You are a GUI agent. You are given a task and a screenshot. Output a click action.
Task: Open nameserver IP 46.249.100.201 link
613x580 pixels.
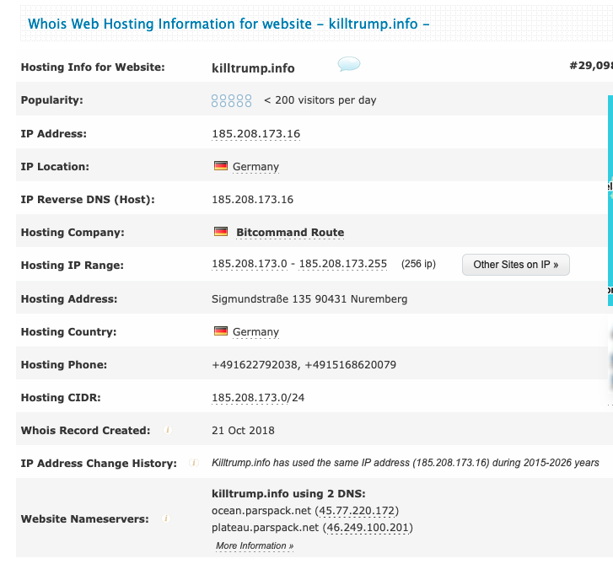tap(368, 528)
